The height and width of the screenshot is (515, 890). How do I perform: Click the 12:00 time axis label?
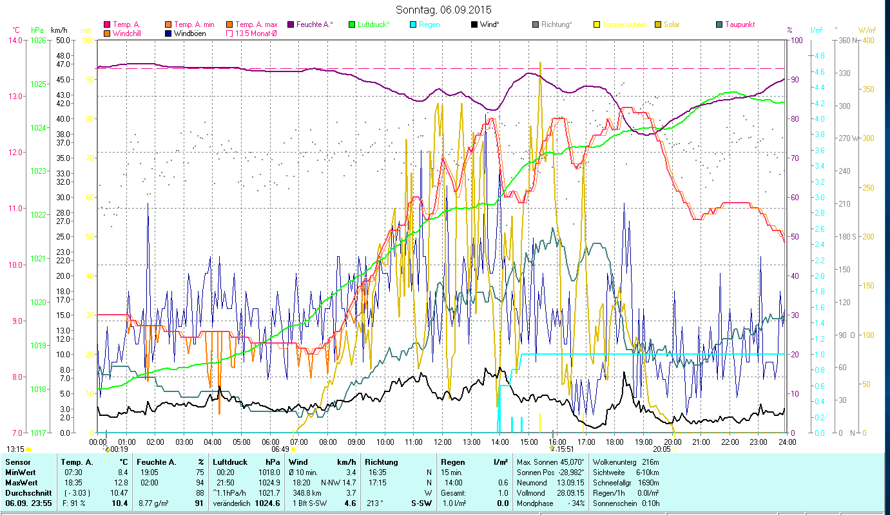(442, 442)
